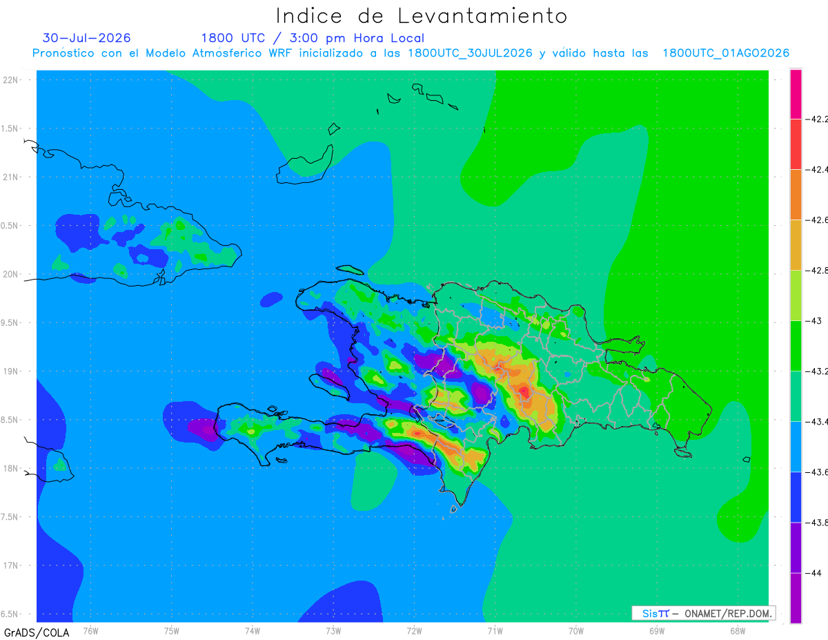Image resolution: width=828 pixels, height=640 pixels.
Task: Click the legend value '-43.6'
Action: 817,472
